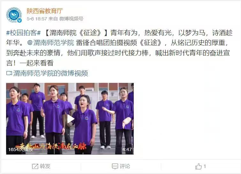
Task: Click the 4:47 video duration label
Action: (x=127, y=149)
